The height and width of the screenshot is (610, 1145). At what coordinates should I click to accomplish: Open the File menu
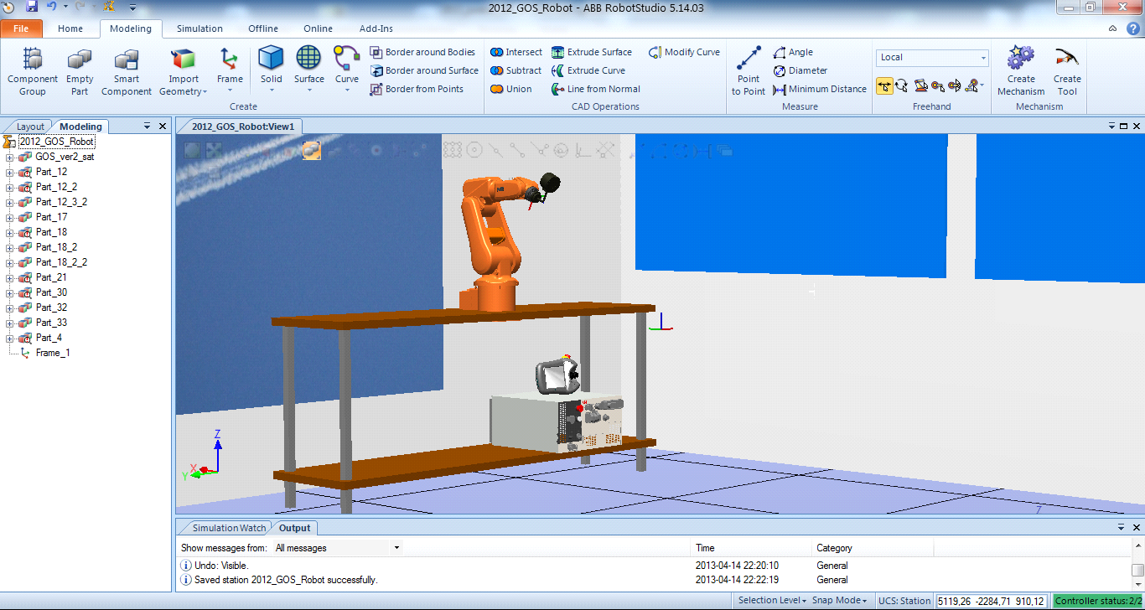pyautogui.click(x=21, y=28)
